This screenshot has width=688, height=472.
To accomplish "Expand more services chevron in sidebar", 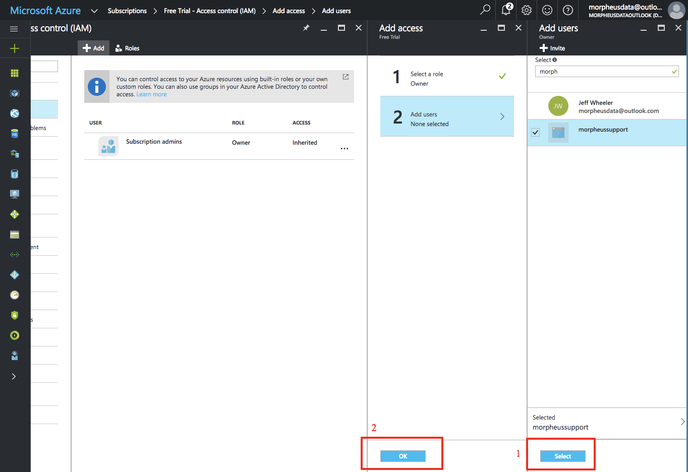I will click(x=14, y=376).
